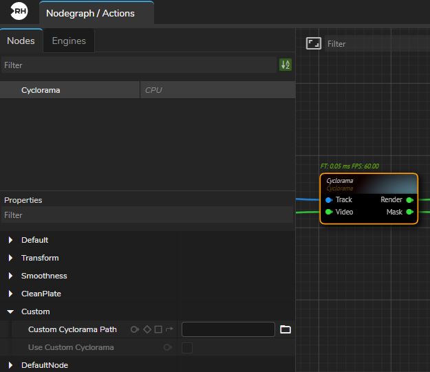The height and width of the screenshot is (372, 430).
Task: Click the pin icon beside Use Custom Cyclorama
Action: click(x=167, y=348)
